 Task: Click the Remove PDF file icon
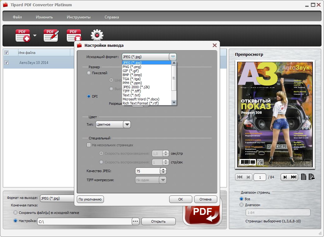pyautogui.click(x=74, y=36)
